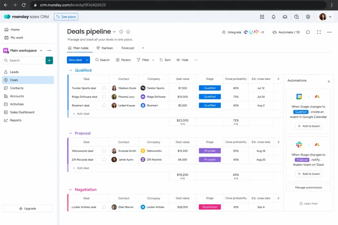Open the settings gear icon in top bar
Viewport: 338px width, 225px height.
click(308, 17)
